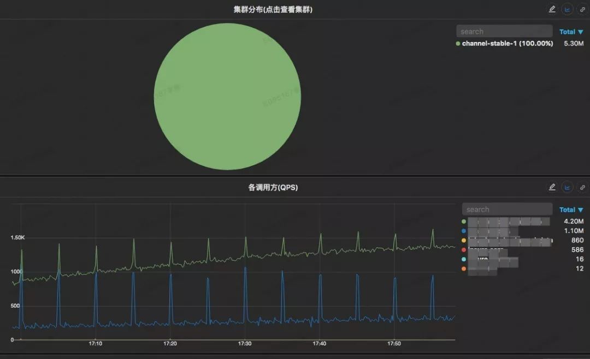This screenshot has width=590, height=359.
Task: Click the link icon of QPS panel
Action: pos(582,187)
